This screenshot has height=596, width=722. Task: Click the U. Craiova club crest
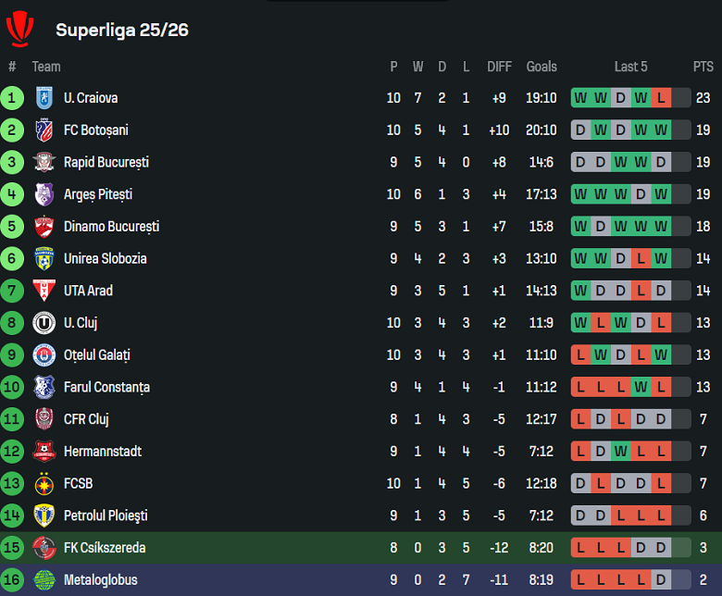point(44,98)
